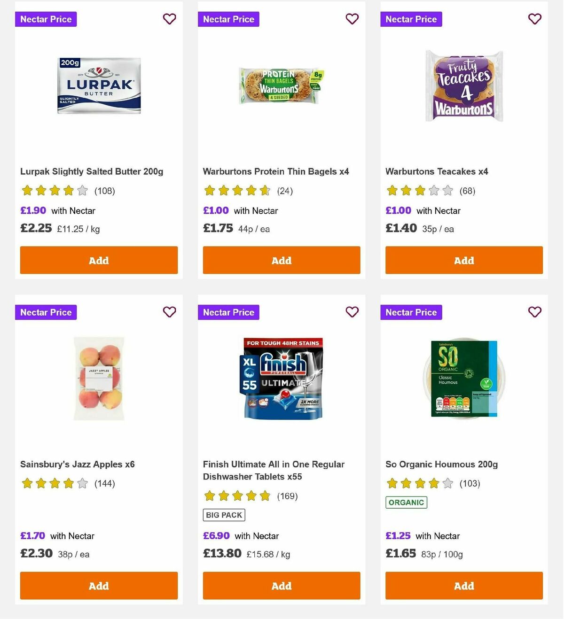The height and width of the screenshot is (619, 564).
Task: Click the Nectar Price badge on Finish tablets
Action: 228,312
